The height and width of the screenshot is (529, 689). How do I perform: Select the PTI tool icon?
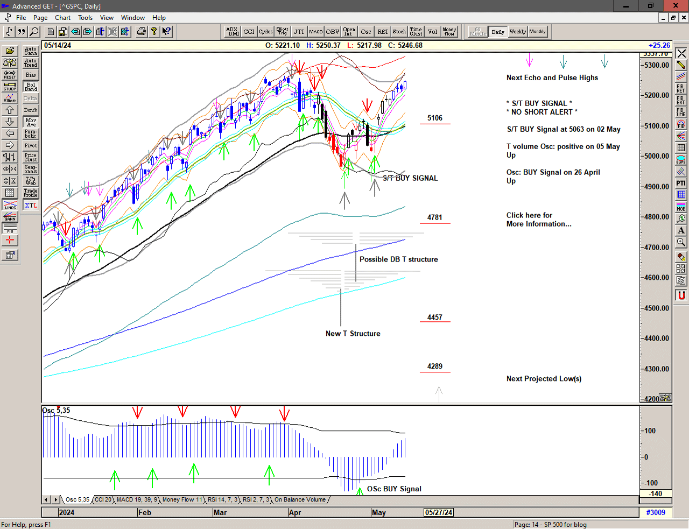681,183
